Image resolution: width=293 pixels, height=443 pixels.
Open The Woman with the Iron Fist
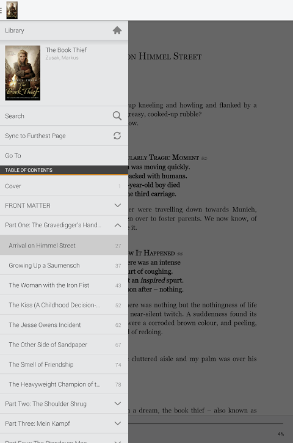pyautogui.click(x=64, y=285)
